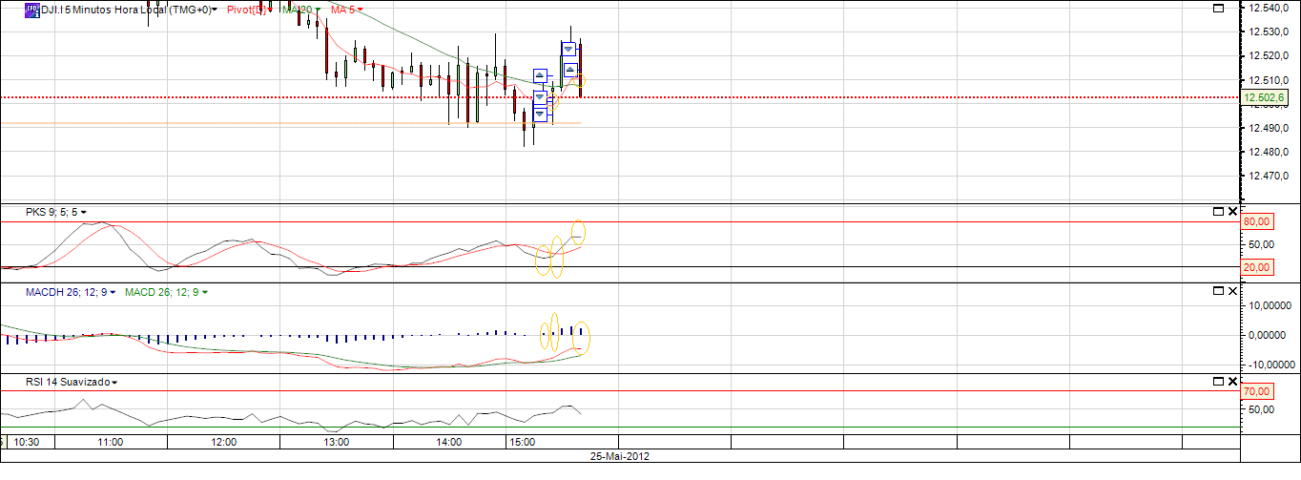Viewport: 1301px width, 480px height.
Task: Click the 12.540,0 price axis label
Action: [1268, 8]
